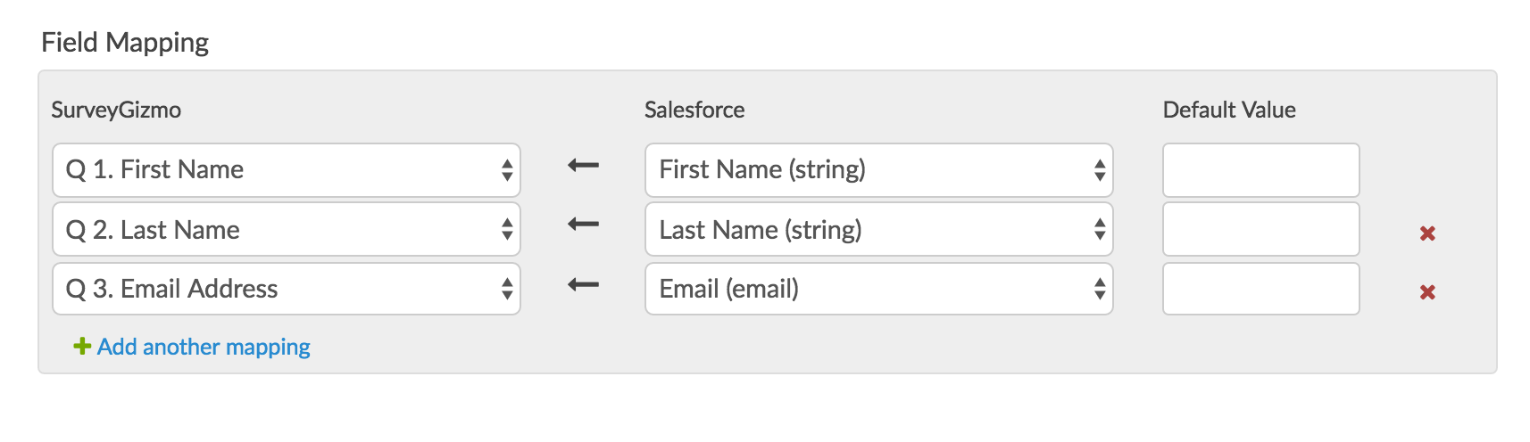Viewport: 1530px width, 442px height.
Task: Click the green plus icon for adding mapping
Action: [x=82, y=347]
